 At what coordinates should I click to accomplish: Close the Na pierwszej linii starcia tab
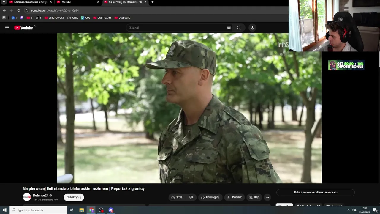click(x=145, y=2)
